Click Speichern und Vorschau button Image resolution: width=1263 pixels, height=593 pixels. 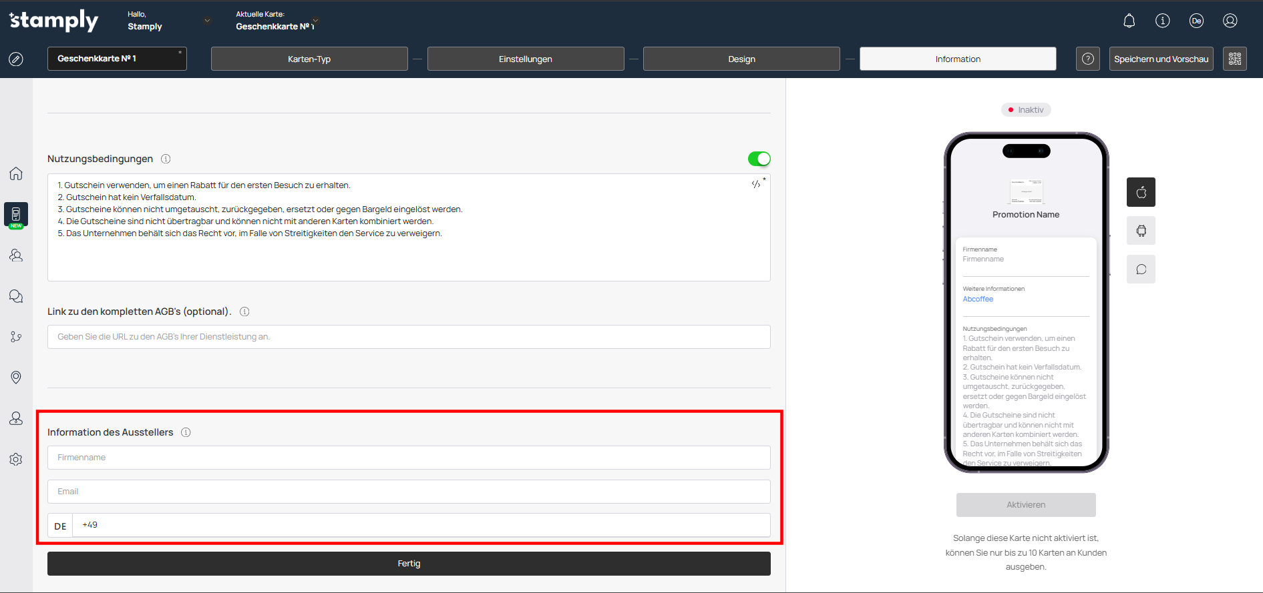[1161, 59]
